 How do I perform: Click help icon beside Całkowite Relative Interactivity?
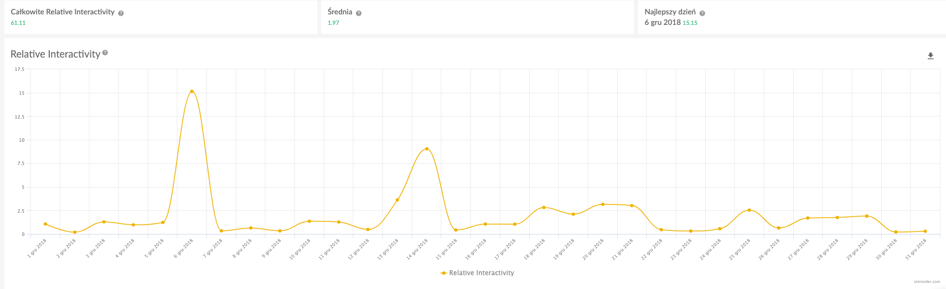point(121,13)
